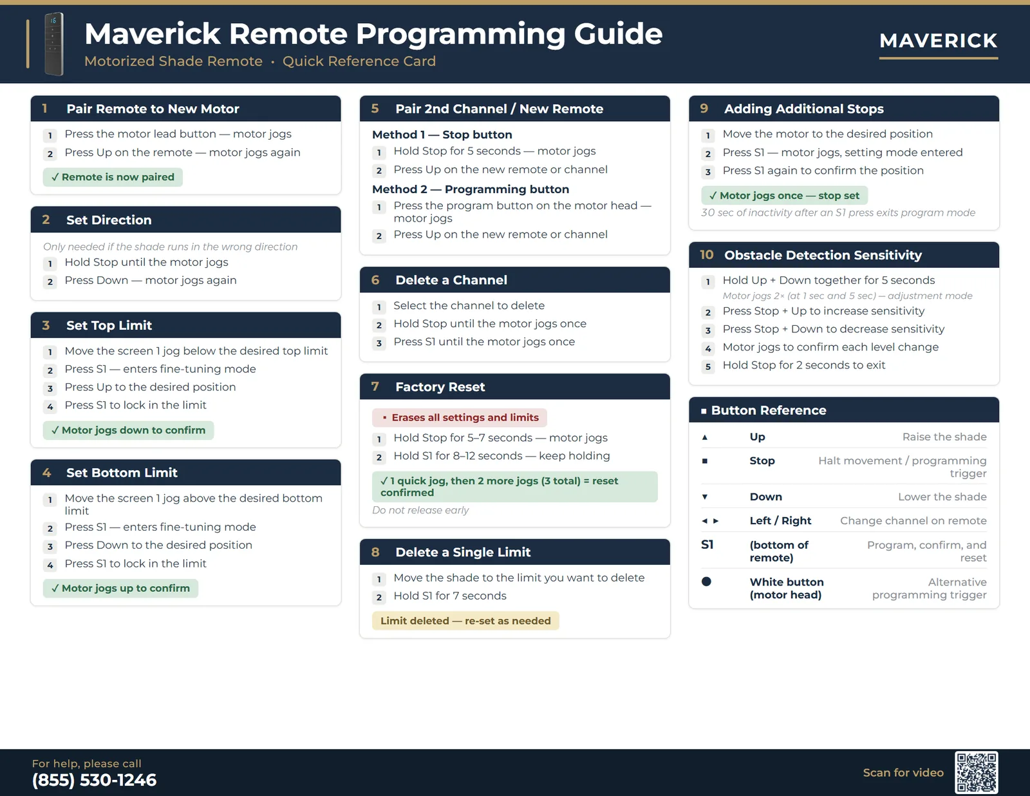This screenshot has width=1030, height=796.
Task: Click the 'Method 2 — Programming button' subheading
Action: (x=471, y=189)
